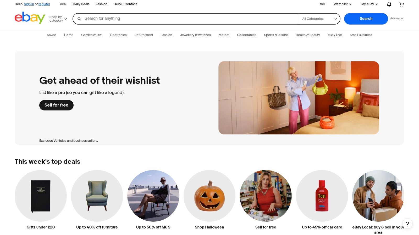The width and height of the screenshot is (419, 235).
Task: Open the T-Cut car care deal
Action: click(322, 196)
